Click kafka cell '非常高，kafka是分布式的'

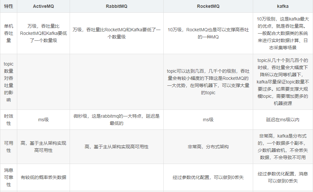(283, 147)
